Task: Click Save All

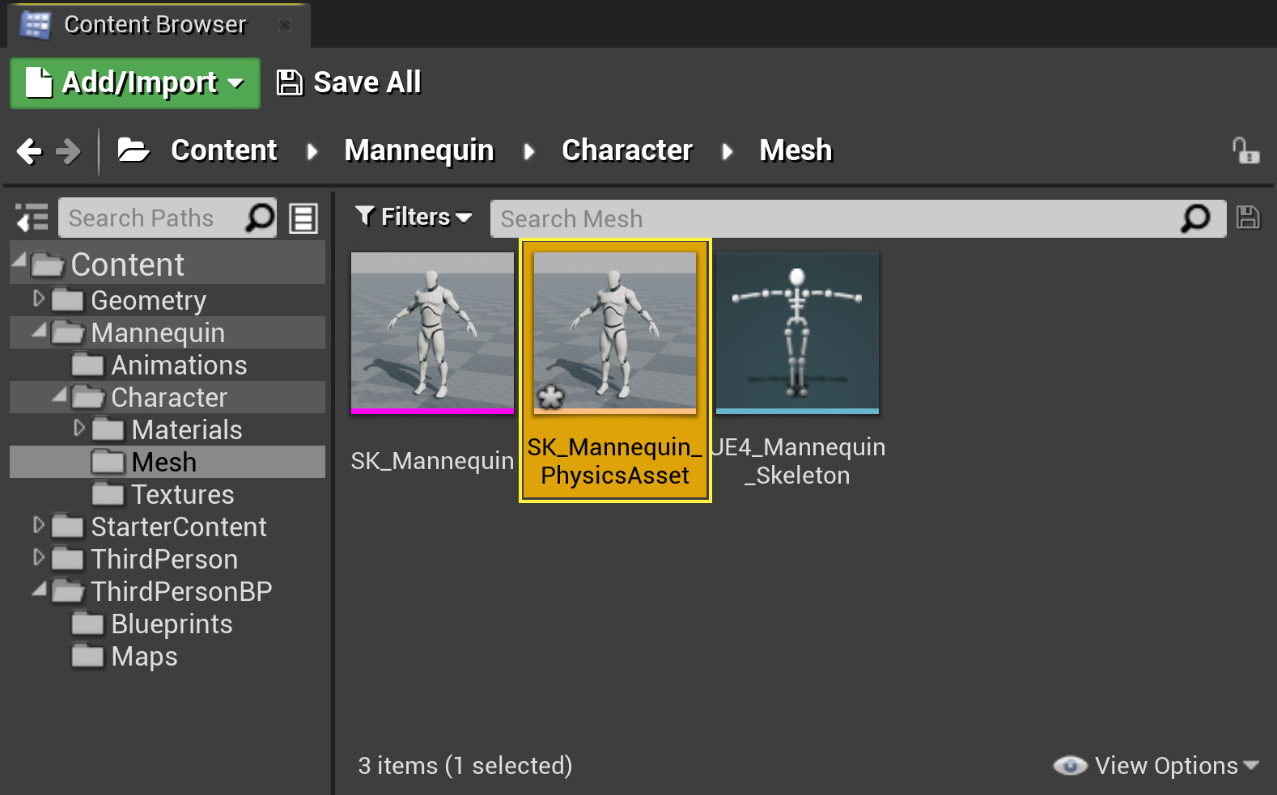Action: (x=349, y=82)
